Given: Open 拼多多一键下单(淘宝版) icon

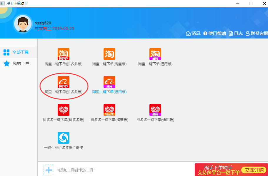Looking at the screenshot, I should pyautogui.click(x=109, y=110).
